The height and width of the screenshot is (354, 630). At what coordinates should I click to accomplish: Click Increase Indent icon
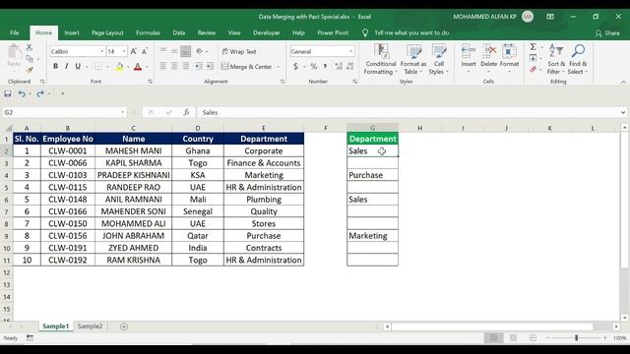(210, 66)
